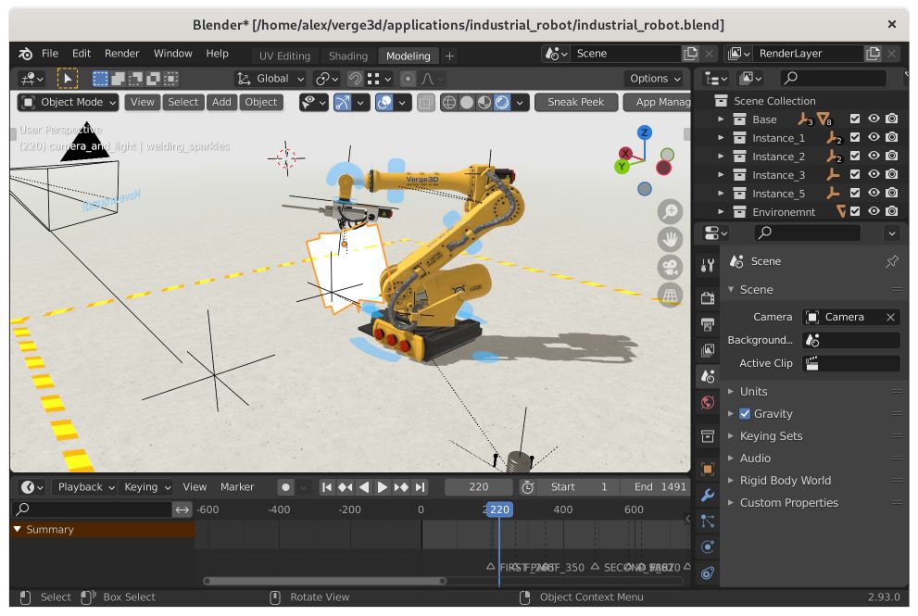Switch to Material Preview shading
The height and width of the screenshot is (616, 918).
[484, 103]
